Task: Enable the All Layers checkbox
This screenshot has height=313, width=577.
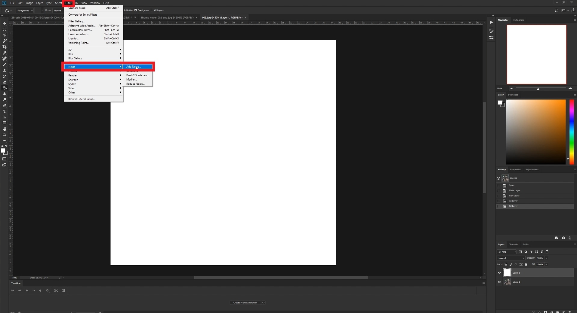Action: click(152, 10)
